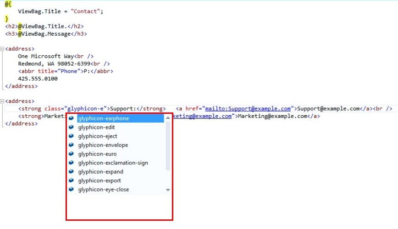Click class icon beside glyphicon-eye-close
This screenshot has height=229, width=398.
pyautogui.click(x=72, y=189)
